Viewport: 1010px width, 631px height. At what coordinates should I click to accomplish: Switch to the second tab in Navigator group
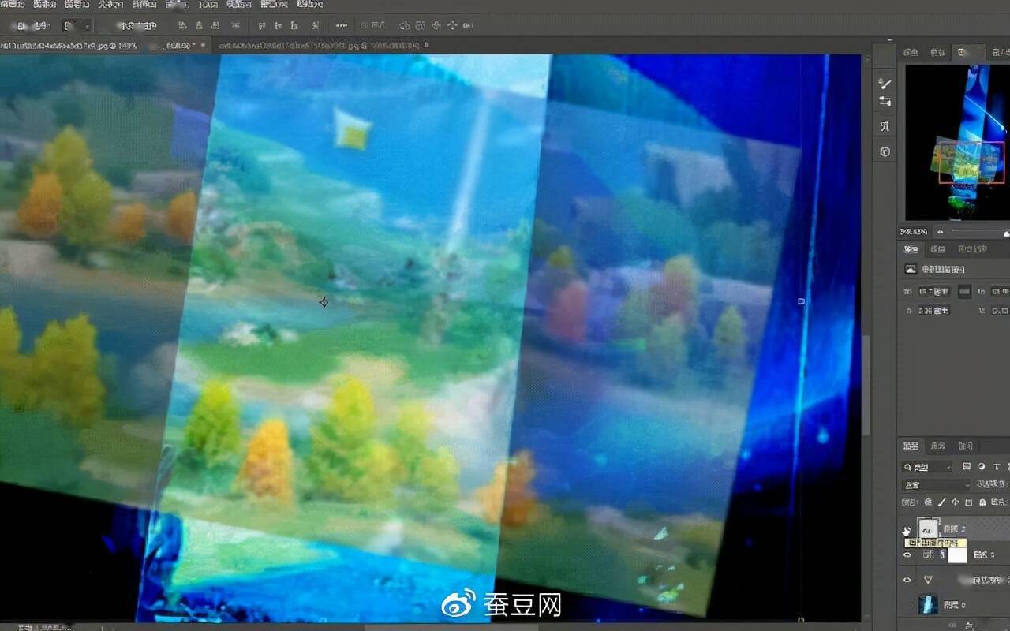coord(937,53)
